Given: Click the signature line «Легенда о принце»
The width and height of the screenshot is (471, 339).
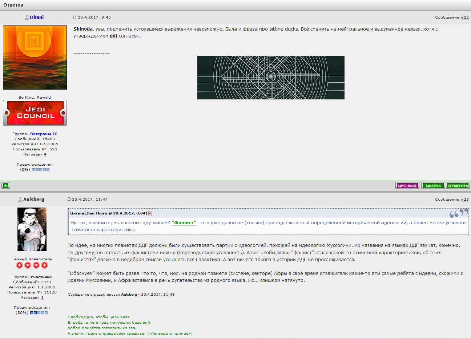Looking at the screenshot, I should (170, 334).
